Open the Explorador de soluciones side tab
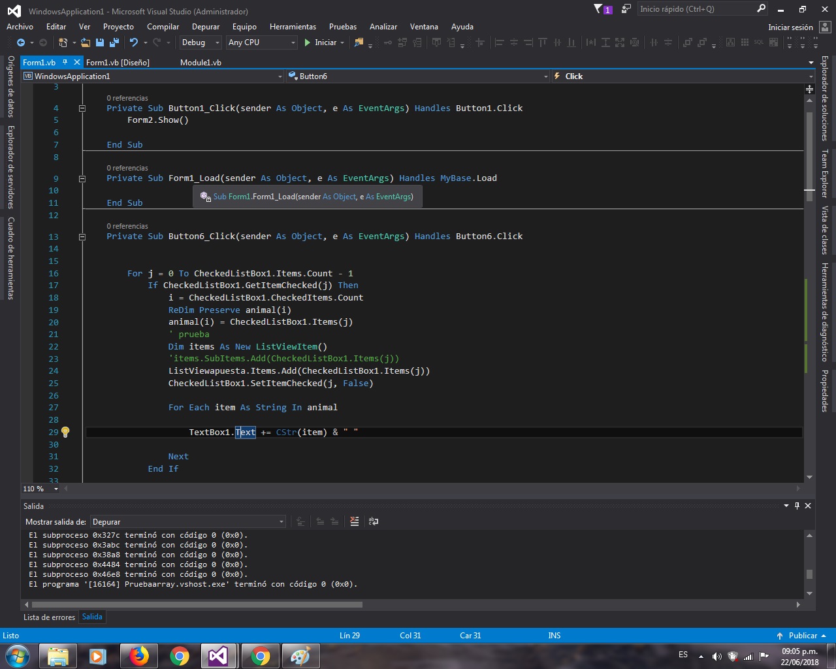This screenshot has height=669, width=836. click(825, 98)
